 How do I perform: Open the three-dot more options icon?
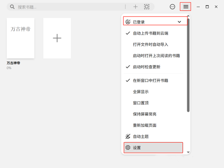172,7
